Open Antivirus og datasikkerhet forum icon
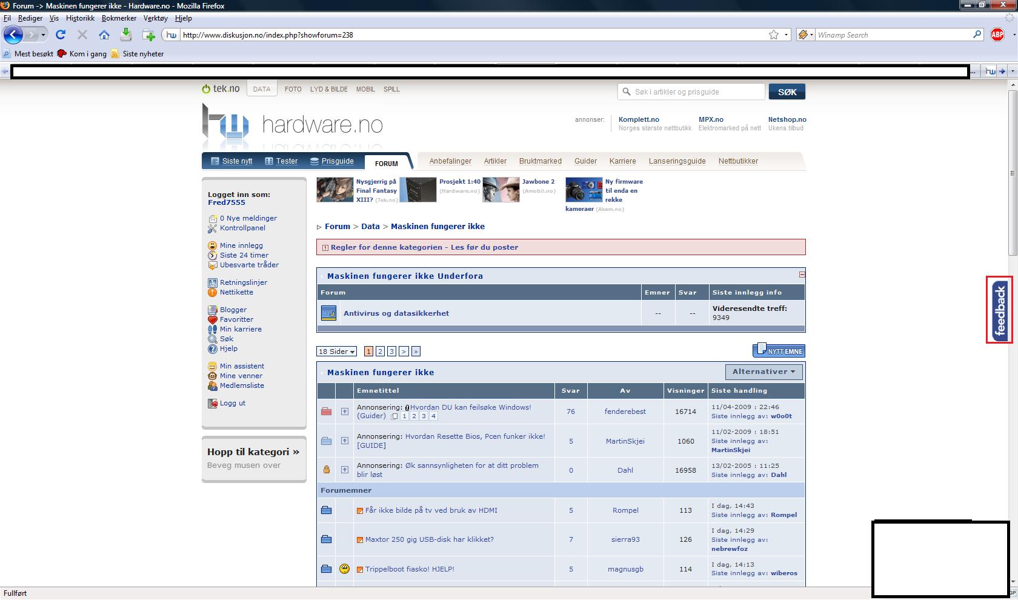 [x=328, y=313]
